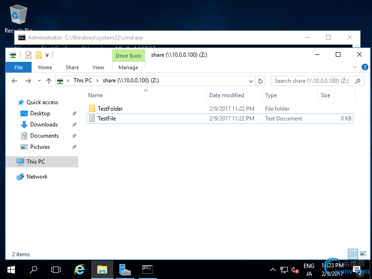Open Pictures in navigation pane
This screenshot has width=372, height=279.
click(40, 147)
